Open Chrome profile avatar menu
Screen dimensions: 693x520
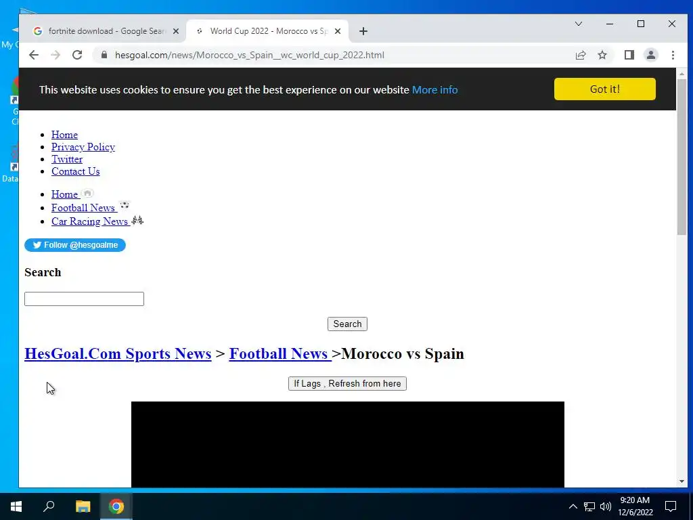tap(650, 55)
